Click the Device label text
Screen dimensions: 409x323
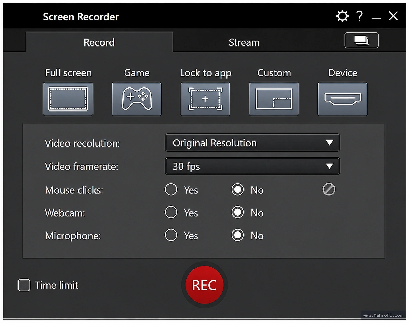(343, 73)
